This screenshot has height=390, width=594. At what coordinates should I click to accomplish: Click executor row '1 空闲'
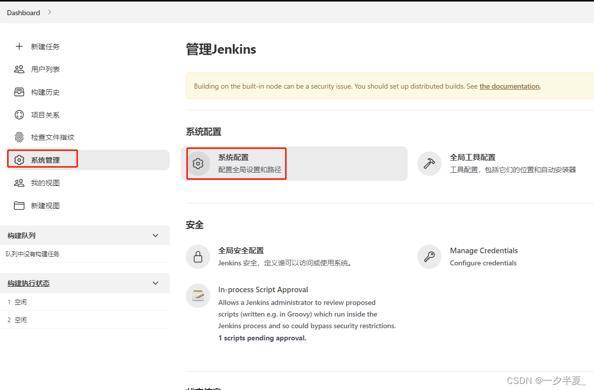[x=85, y=302]
